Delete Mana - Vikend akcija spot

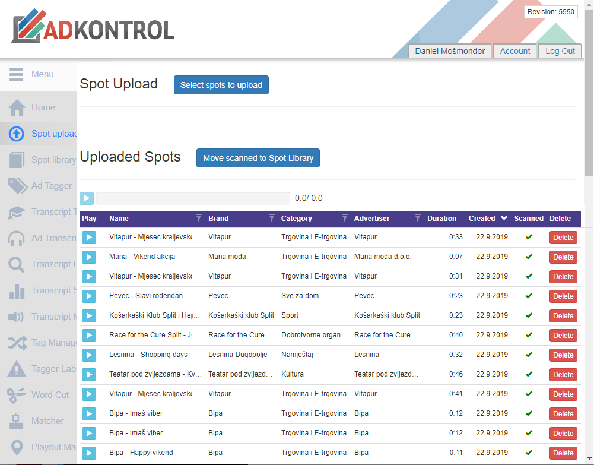[563, 257]
